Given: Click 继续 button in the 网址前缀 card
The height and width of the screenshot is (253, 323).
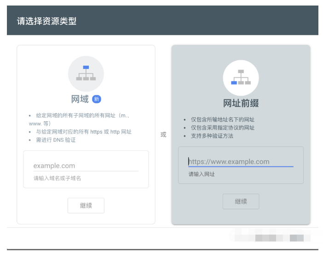Looking at the screenshot, I should (241, 201).
